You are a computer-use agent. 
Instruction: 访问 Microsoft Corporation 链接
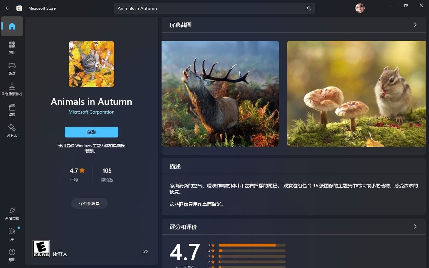click(x=91, y=112)
